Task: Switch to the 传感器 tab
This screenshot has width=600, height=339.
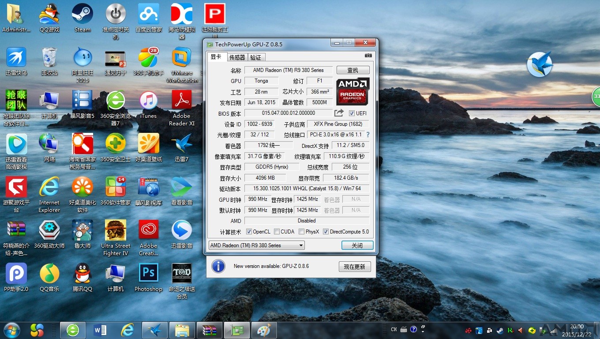Action: tap(237, 57)
